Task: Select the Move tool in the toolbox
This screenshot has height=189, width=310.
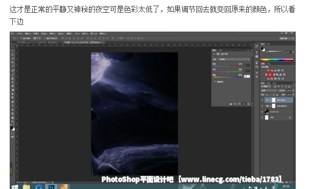Action: [x=13, y=47]
